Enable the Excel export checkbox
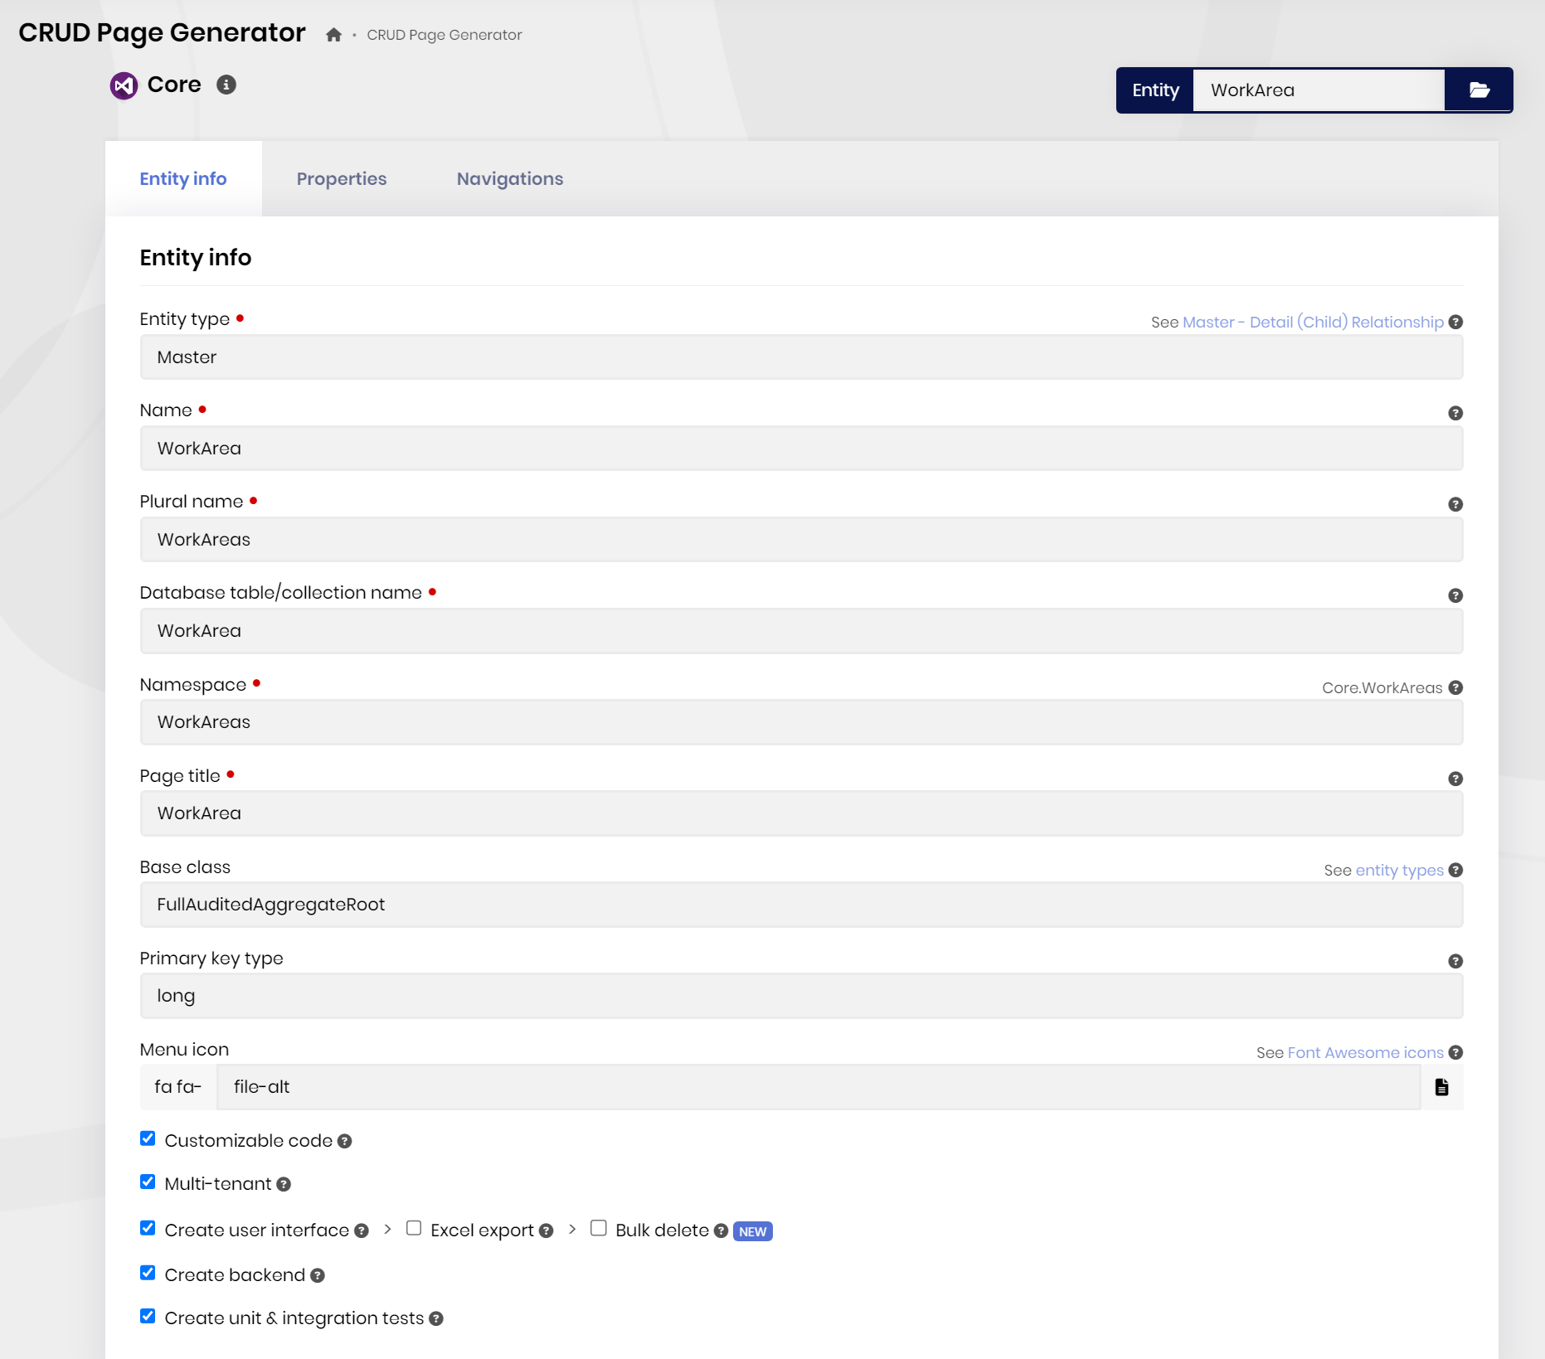The width and height of the screenshot is (1545, 1359). pos(414,1228)
